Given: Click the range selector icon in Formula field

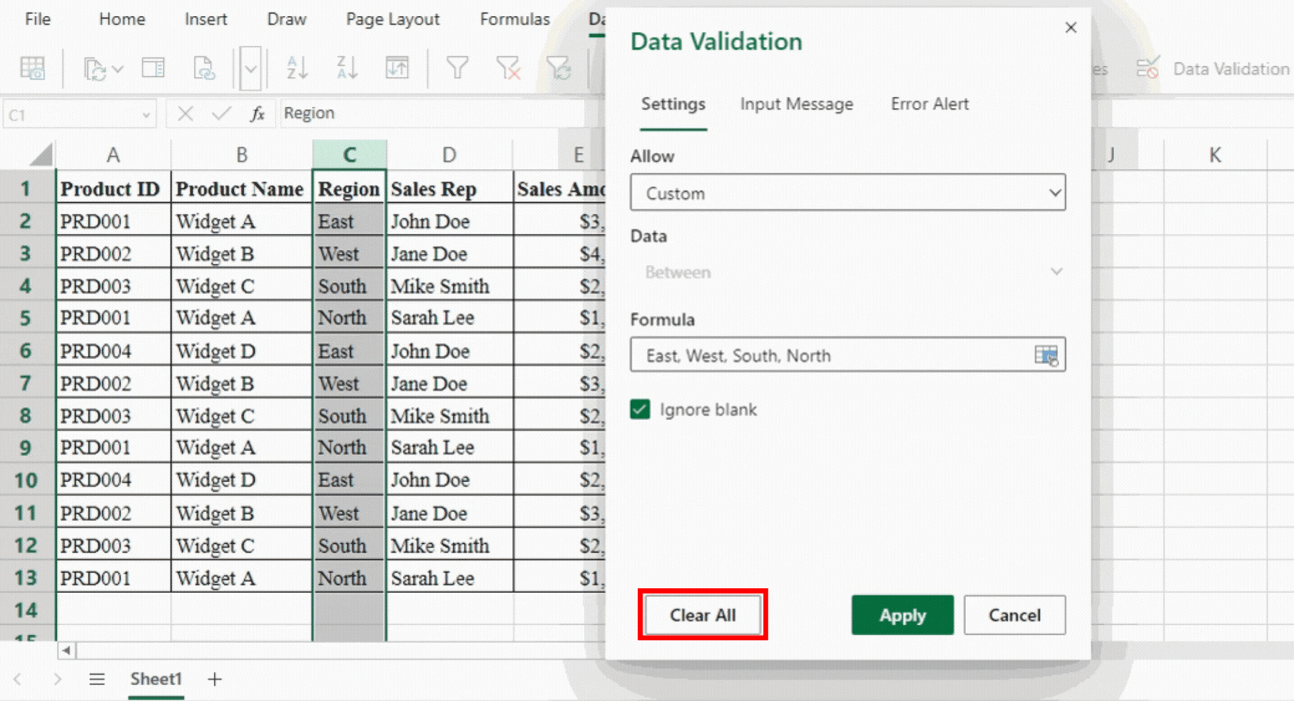Looking at the screenshot, I should [1046, 356].
